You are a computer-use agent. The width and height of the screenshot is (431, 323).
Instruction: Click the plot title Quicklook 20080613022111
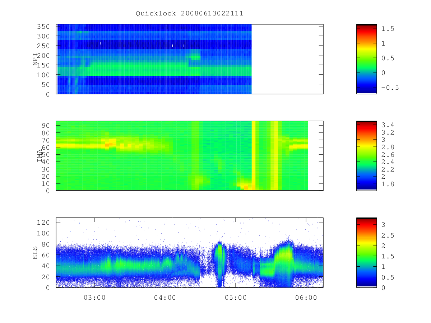point(189,14)
